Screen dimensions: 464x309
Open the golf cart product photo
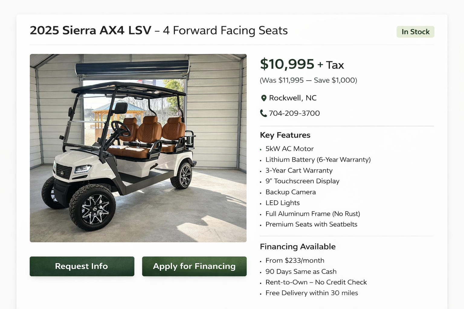click(x=138, y=148)
